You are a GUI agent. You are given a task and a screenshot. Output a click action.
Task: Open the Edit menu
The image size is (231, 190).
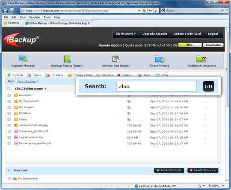tap(14, 17)
